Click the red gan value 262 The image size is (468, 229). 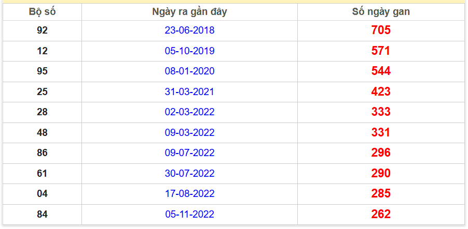381,215
